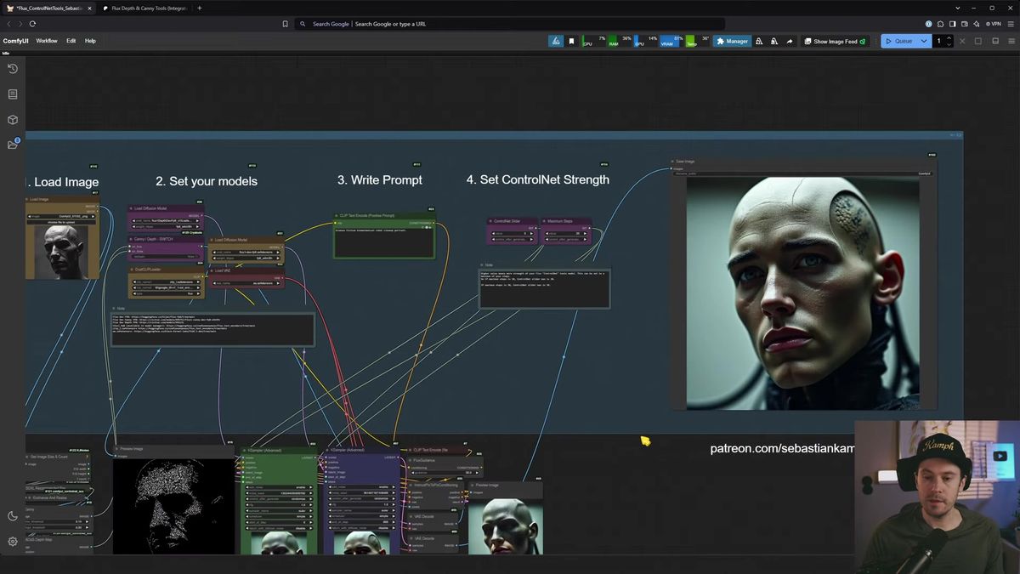Open the Edit menu
The height and width of the screenshot is (574, 1020).
(71, 41)
